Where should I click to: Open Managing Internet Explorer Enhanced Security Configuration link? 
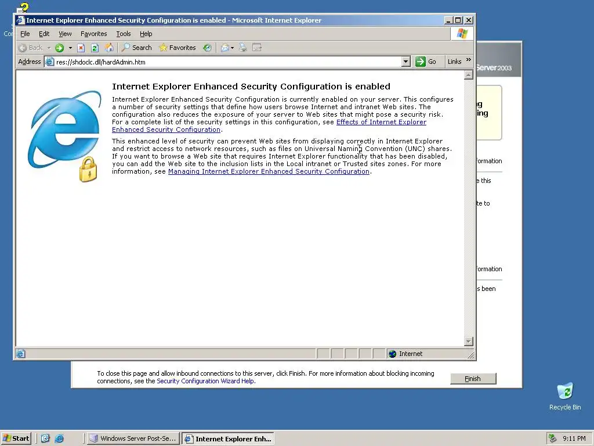(x=269, y=171)
